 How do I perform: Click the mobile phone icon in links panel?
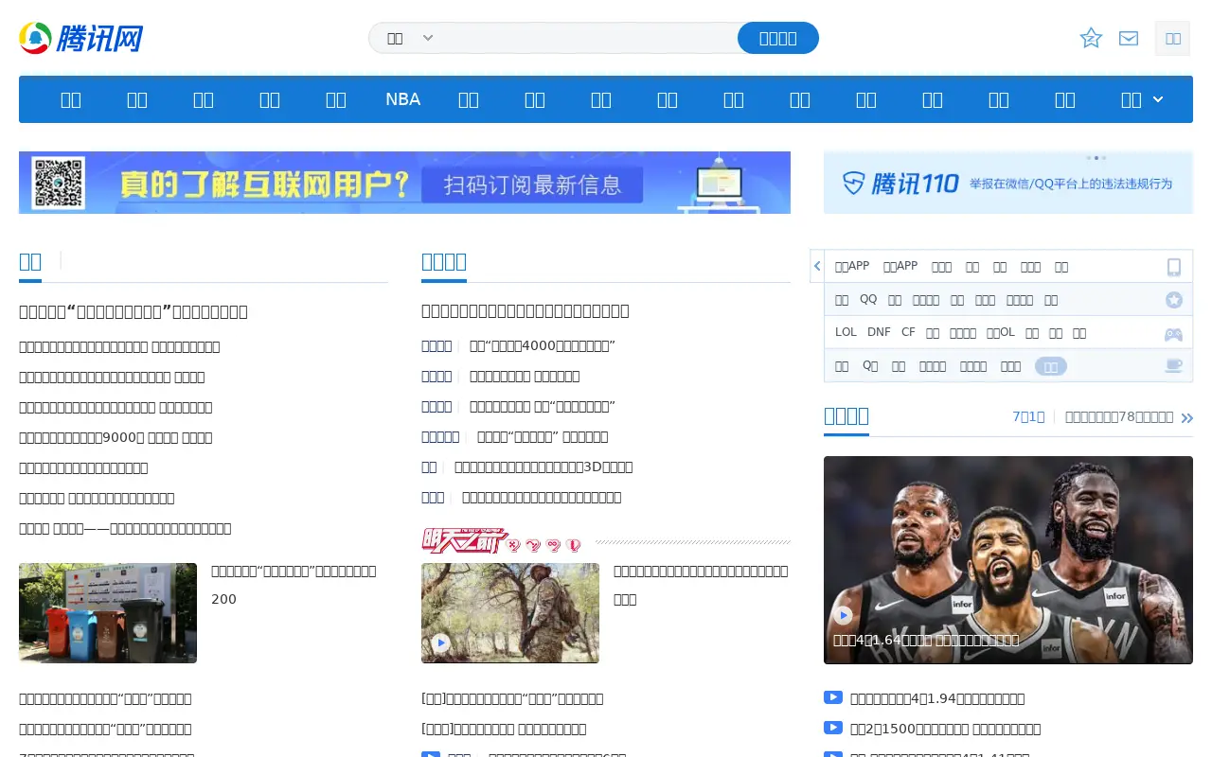tap(1174, 267)
